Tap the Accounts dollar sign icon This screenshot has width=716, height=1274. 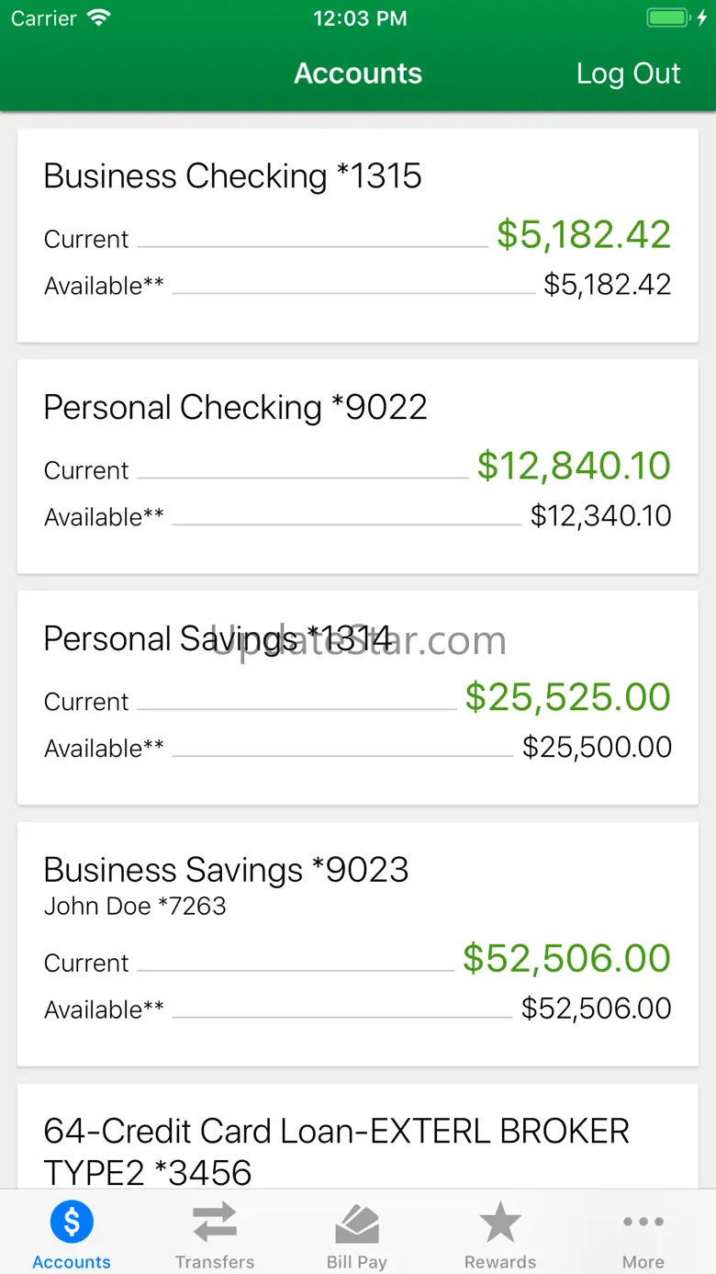click(72, 1223)
